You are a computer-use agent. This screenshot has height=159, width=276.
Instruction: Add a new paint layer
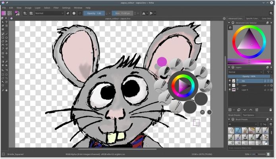click(x=230, y=110)
